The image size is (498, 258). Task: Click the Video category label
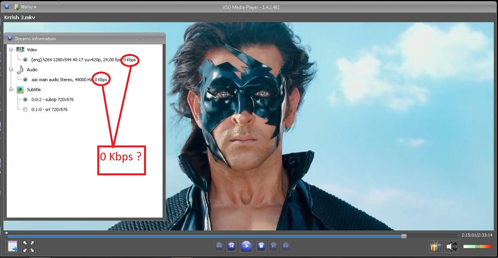tap(32, 50)
